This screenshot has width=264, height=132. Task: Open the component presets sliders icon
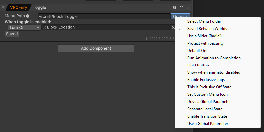pyautogui.click(x=181, y=7)
